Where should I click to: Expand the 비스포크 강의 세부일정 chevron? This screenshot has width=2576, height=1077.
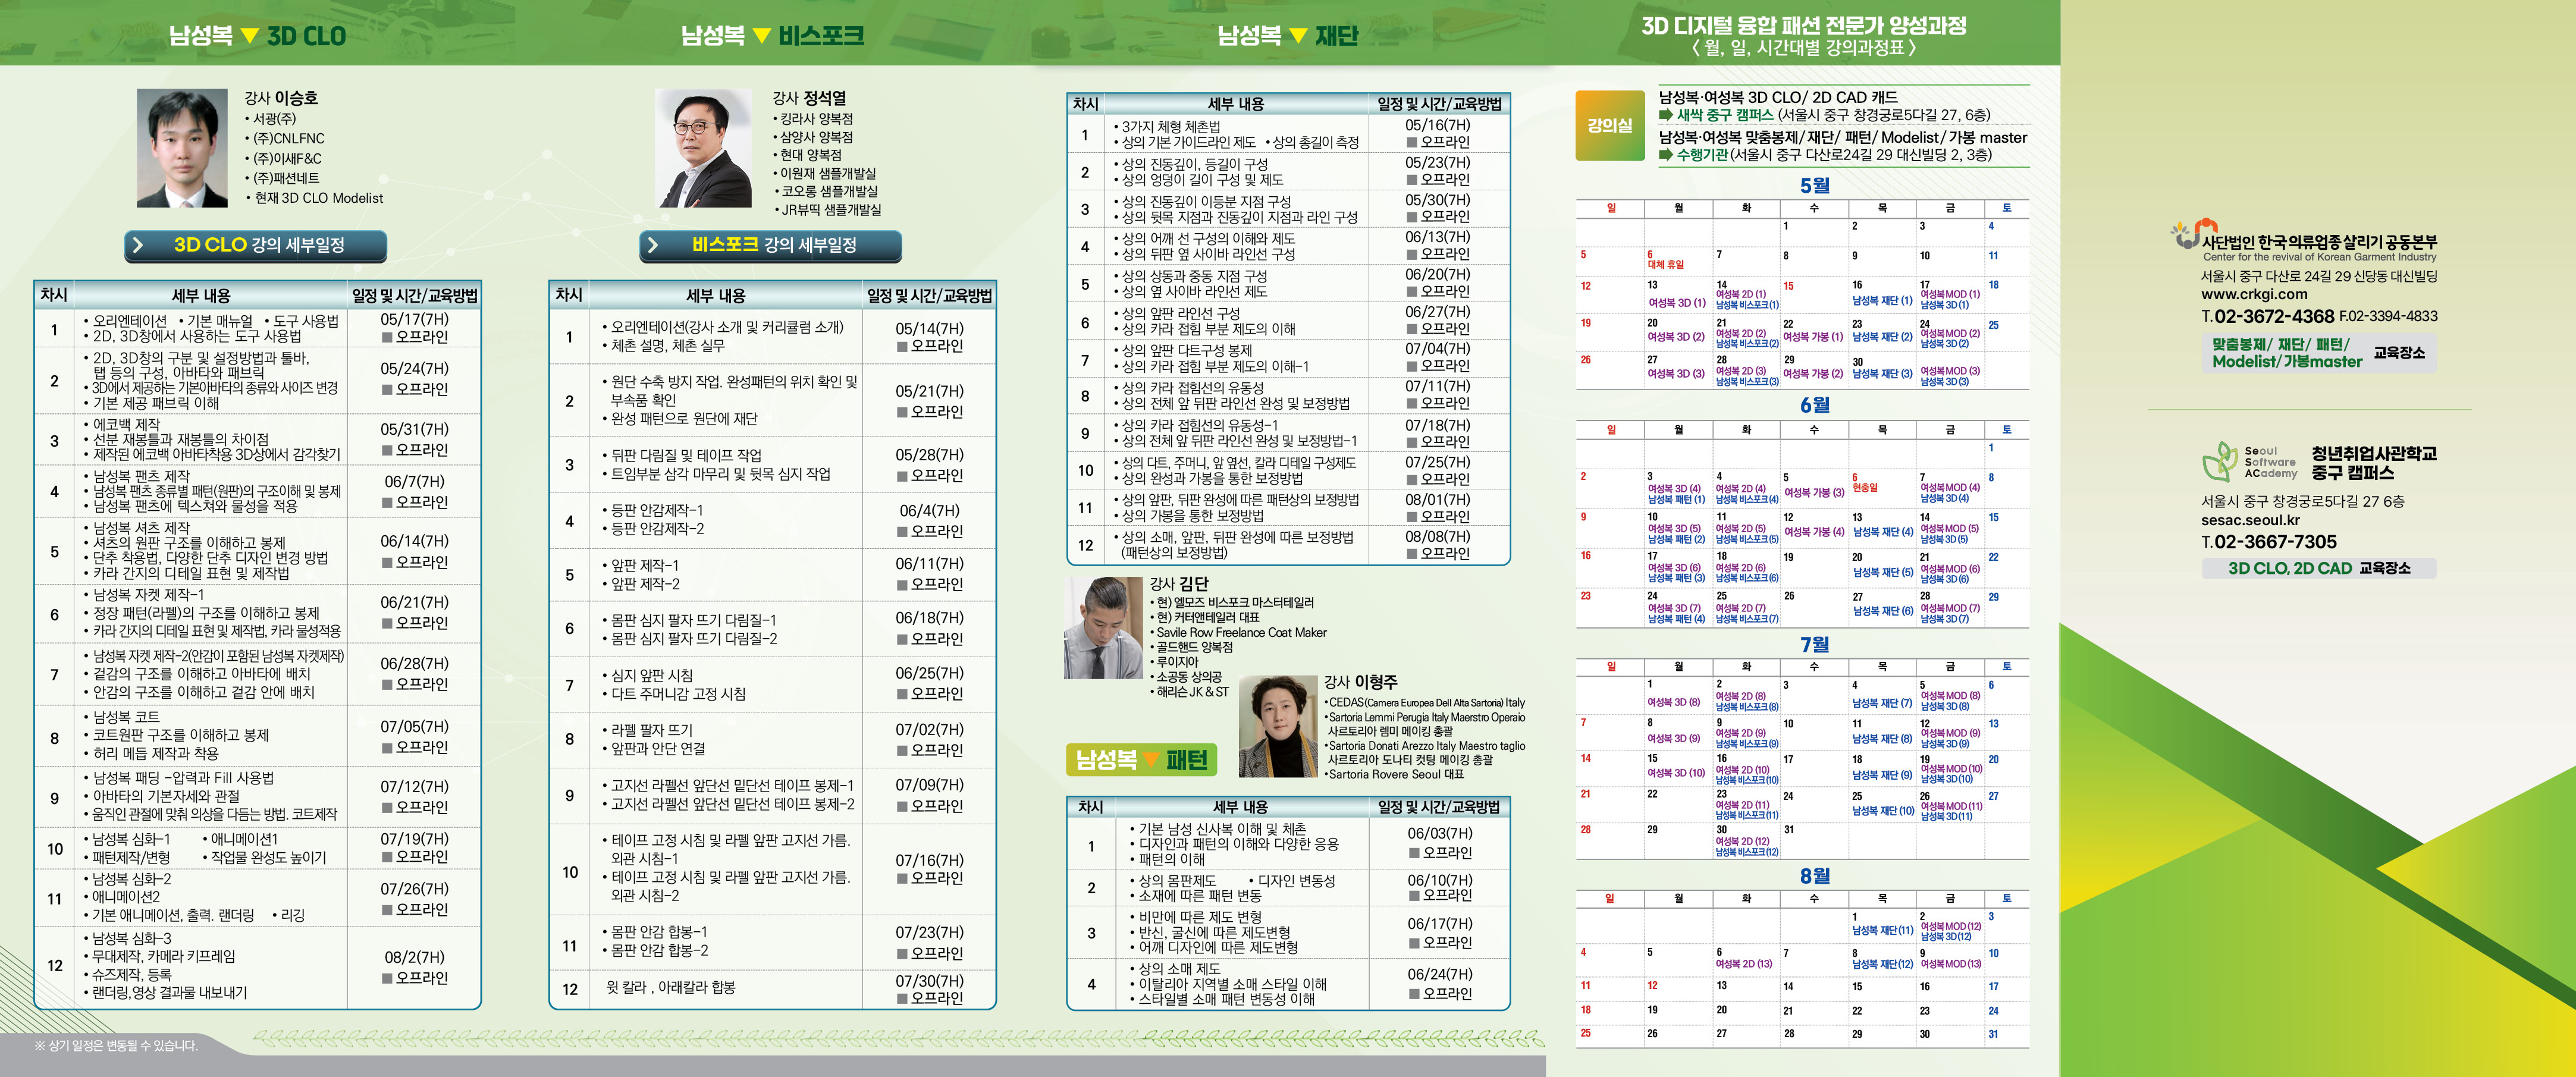pos(654,245)
